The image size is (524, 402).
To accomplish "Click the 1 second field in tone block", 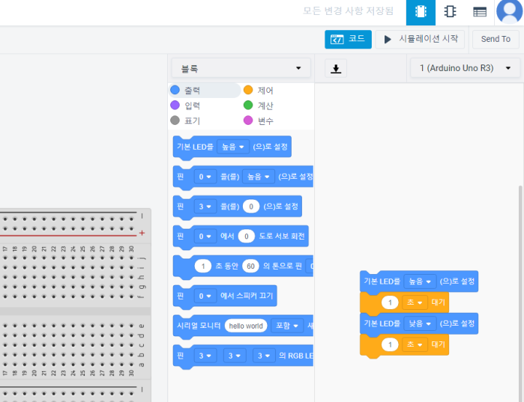I will click(x=203, y=267).
